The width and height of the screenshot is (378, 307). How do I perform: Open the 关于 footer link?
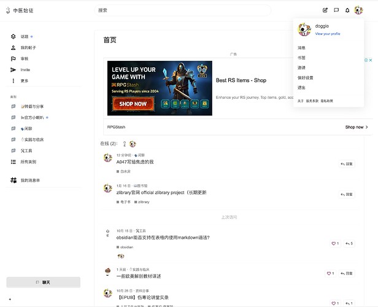[301, 101]
